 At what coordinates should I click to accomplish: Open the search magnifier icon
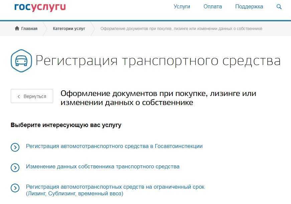(x=279, y=7)
